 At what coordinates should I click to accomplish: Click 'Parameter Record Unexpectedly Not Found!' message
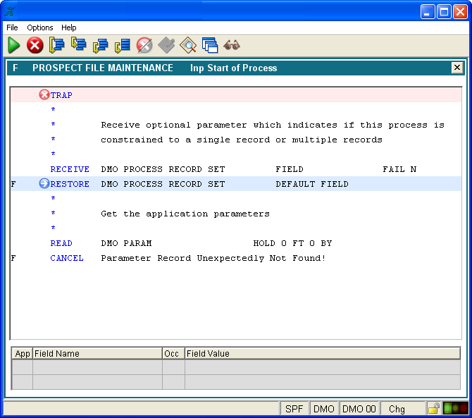pyautogui.click(x=213, y=258)
